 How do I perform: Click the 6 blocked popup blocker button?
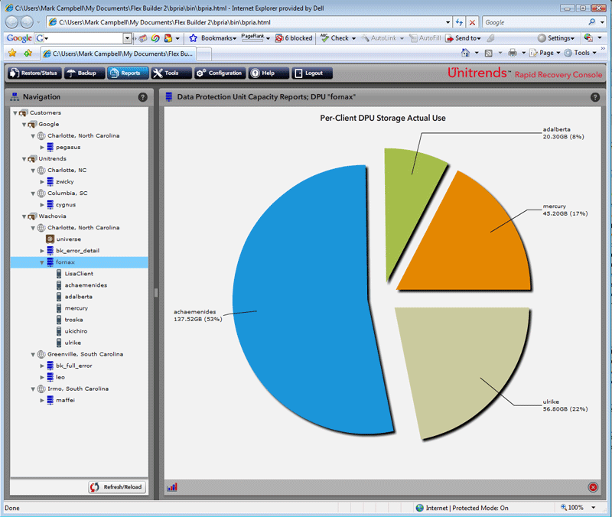click(294, 37)
